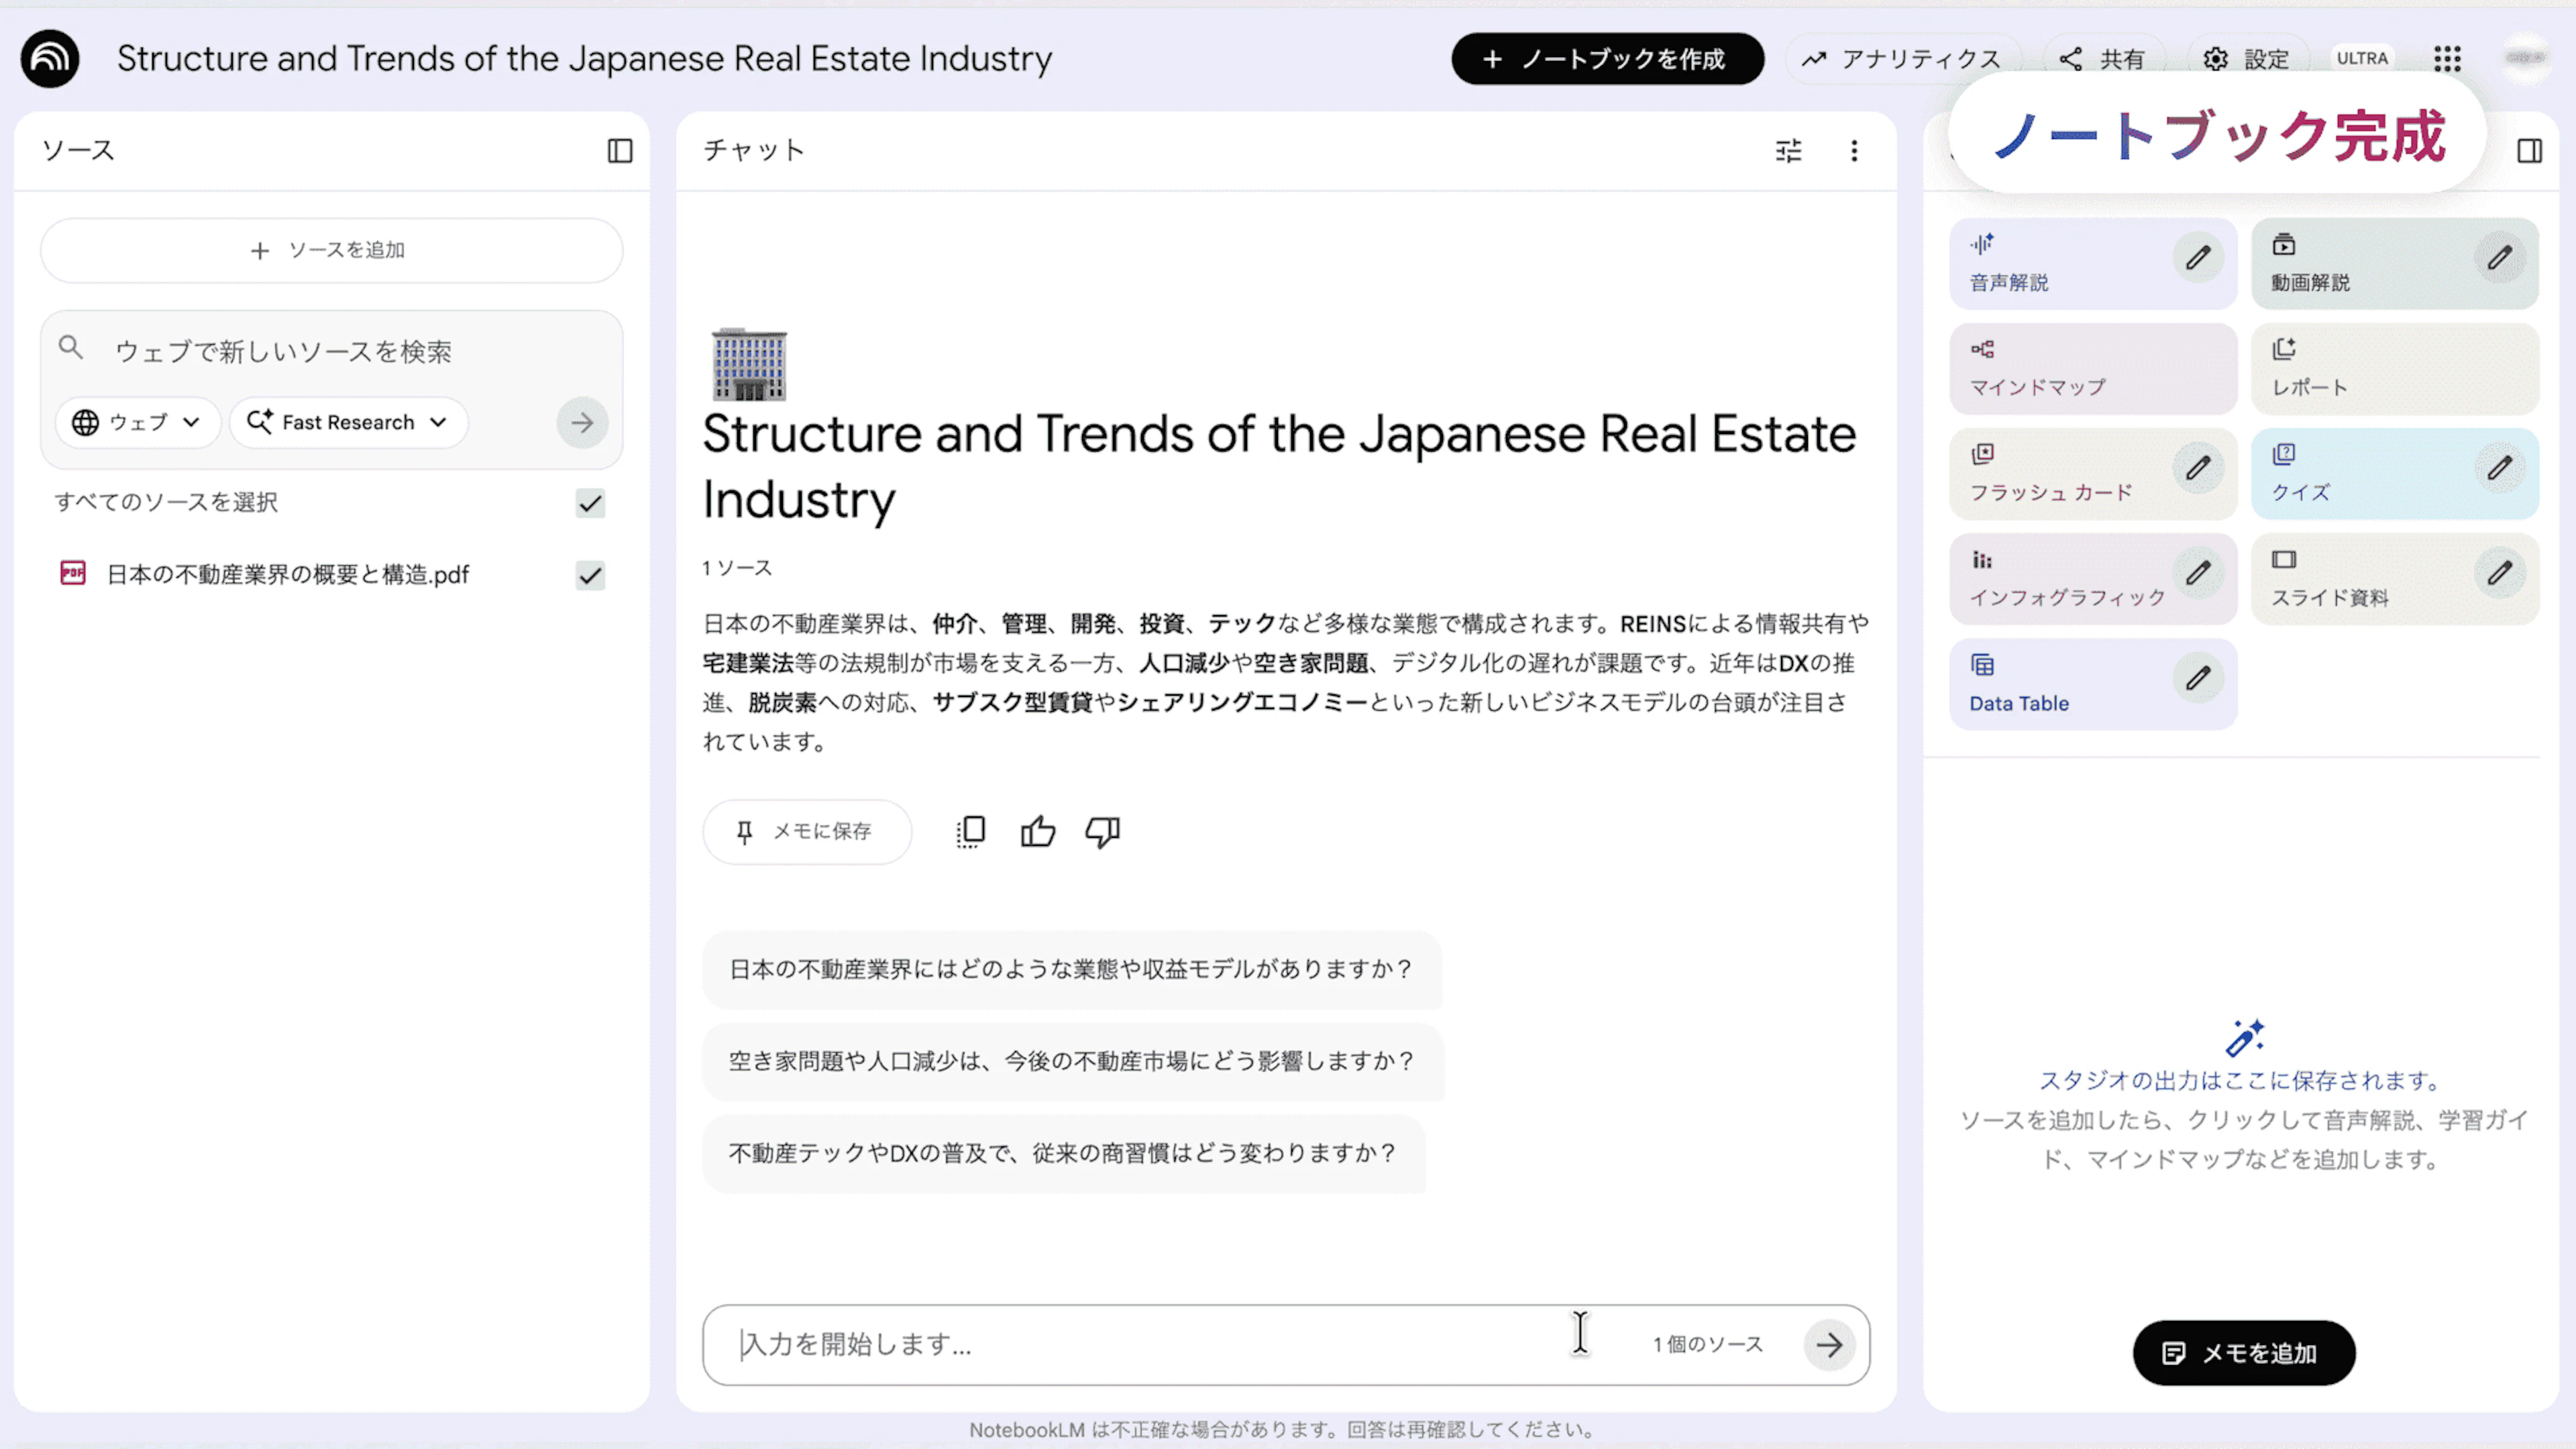Click メモを追加 button
This screenshot has width=2576, height=1449.
point(2243,1353)
